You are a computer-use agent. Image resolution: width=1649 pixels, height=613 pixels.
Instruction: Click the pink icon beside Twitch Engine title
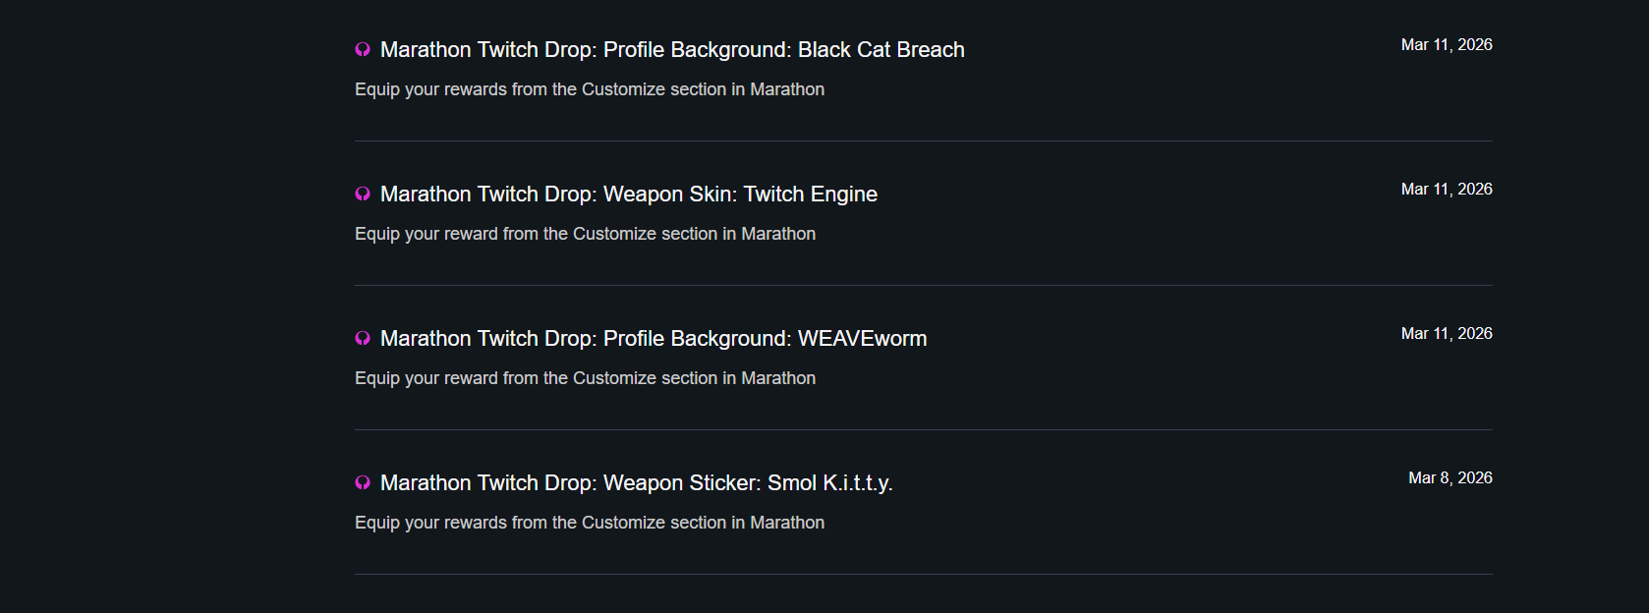pos(363,195)
